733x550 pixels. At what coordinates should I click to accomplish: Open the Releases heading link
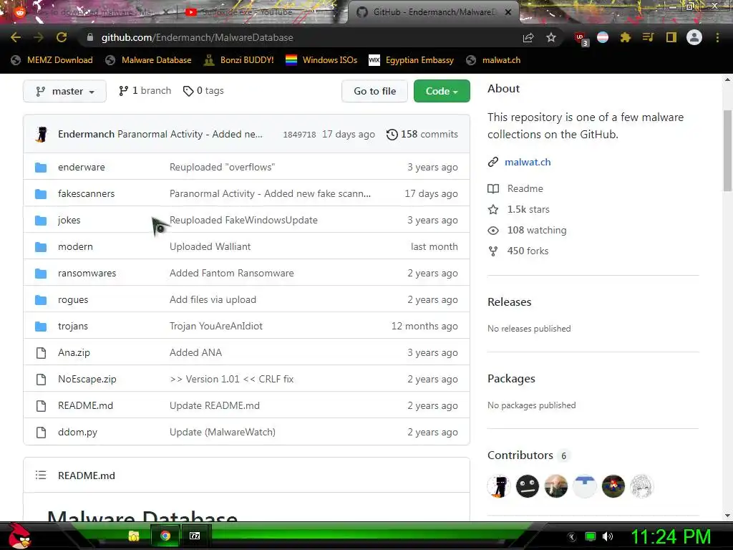coord(509,301)
